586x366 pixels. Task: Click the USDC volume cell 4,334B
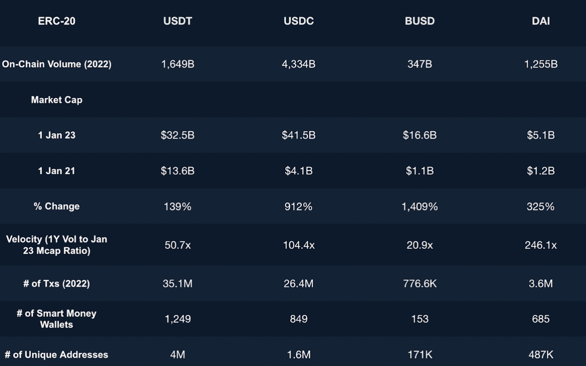pyautogui.click(x=299, y=64)
